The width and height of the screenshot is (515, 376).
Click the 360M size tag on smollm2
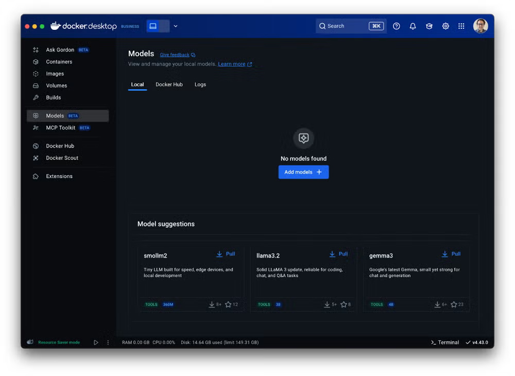168,304
